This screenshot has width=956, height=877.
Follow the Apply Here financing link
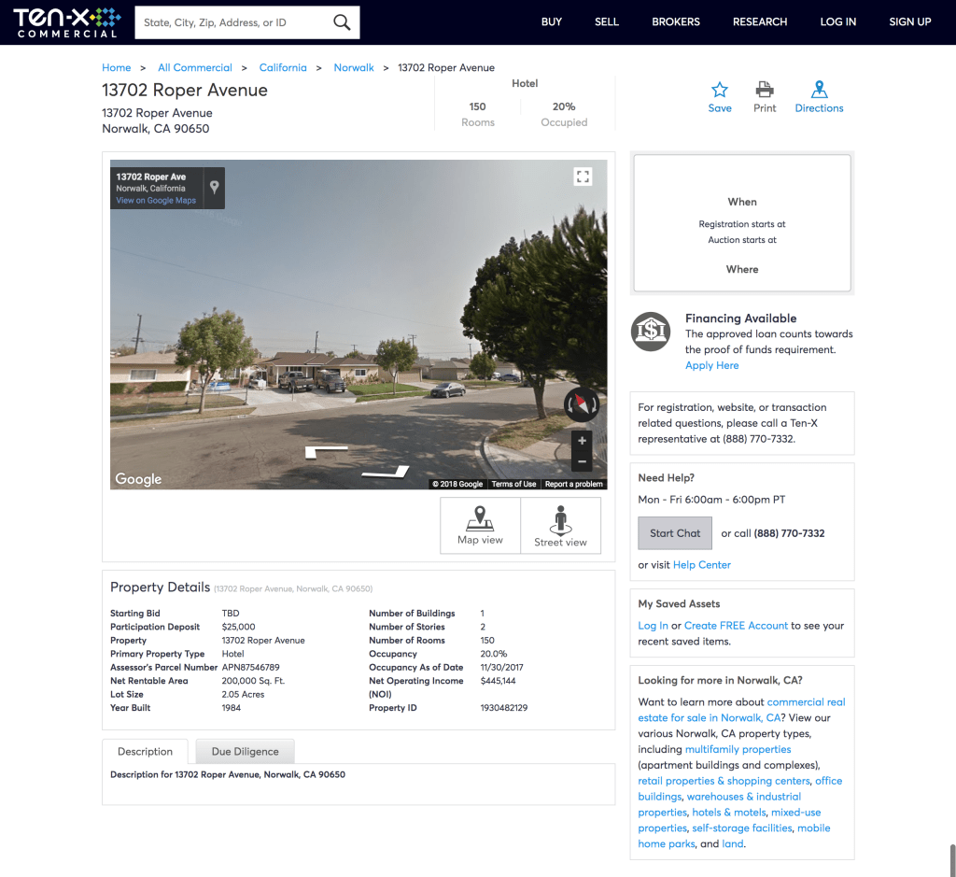pyautogui.click(x=711, y=365)
